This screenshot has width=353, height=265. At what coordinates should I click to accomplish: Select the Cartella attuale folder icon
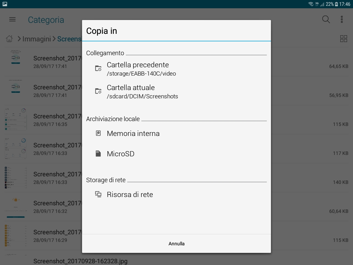point(98,91)
